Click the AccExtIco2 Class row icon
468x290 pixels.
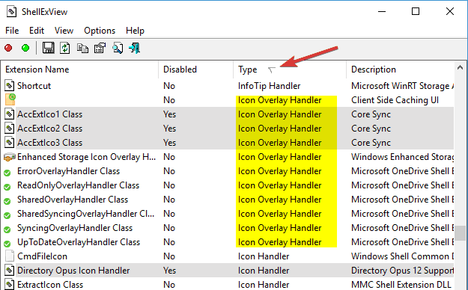coord(9,129)
